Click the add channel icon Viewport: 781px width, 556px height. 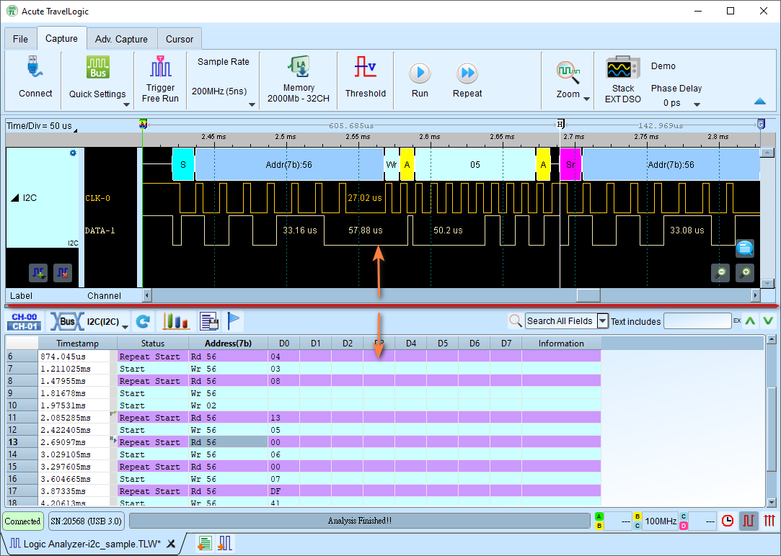37,272
